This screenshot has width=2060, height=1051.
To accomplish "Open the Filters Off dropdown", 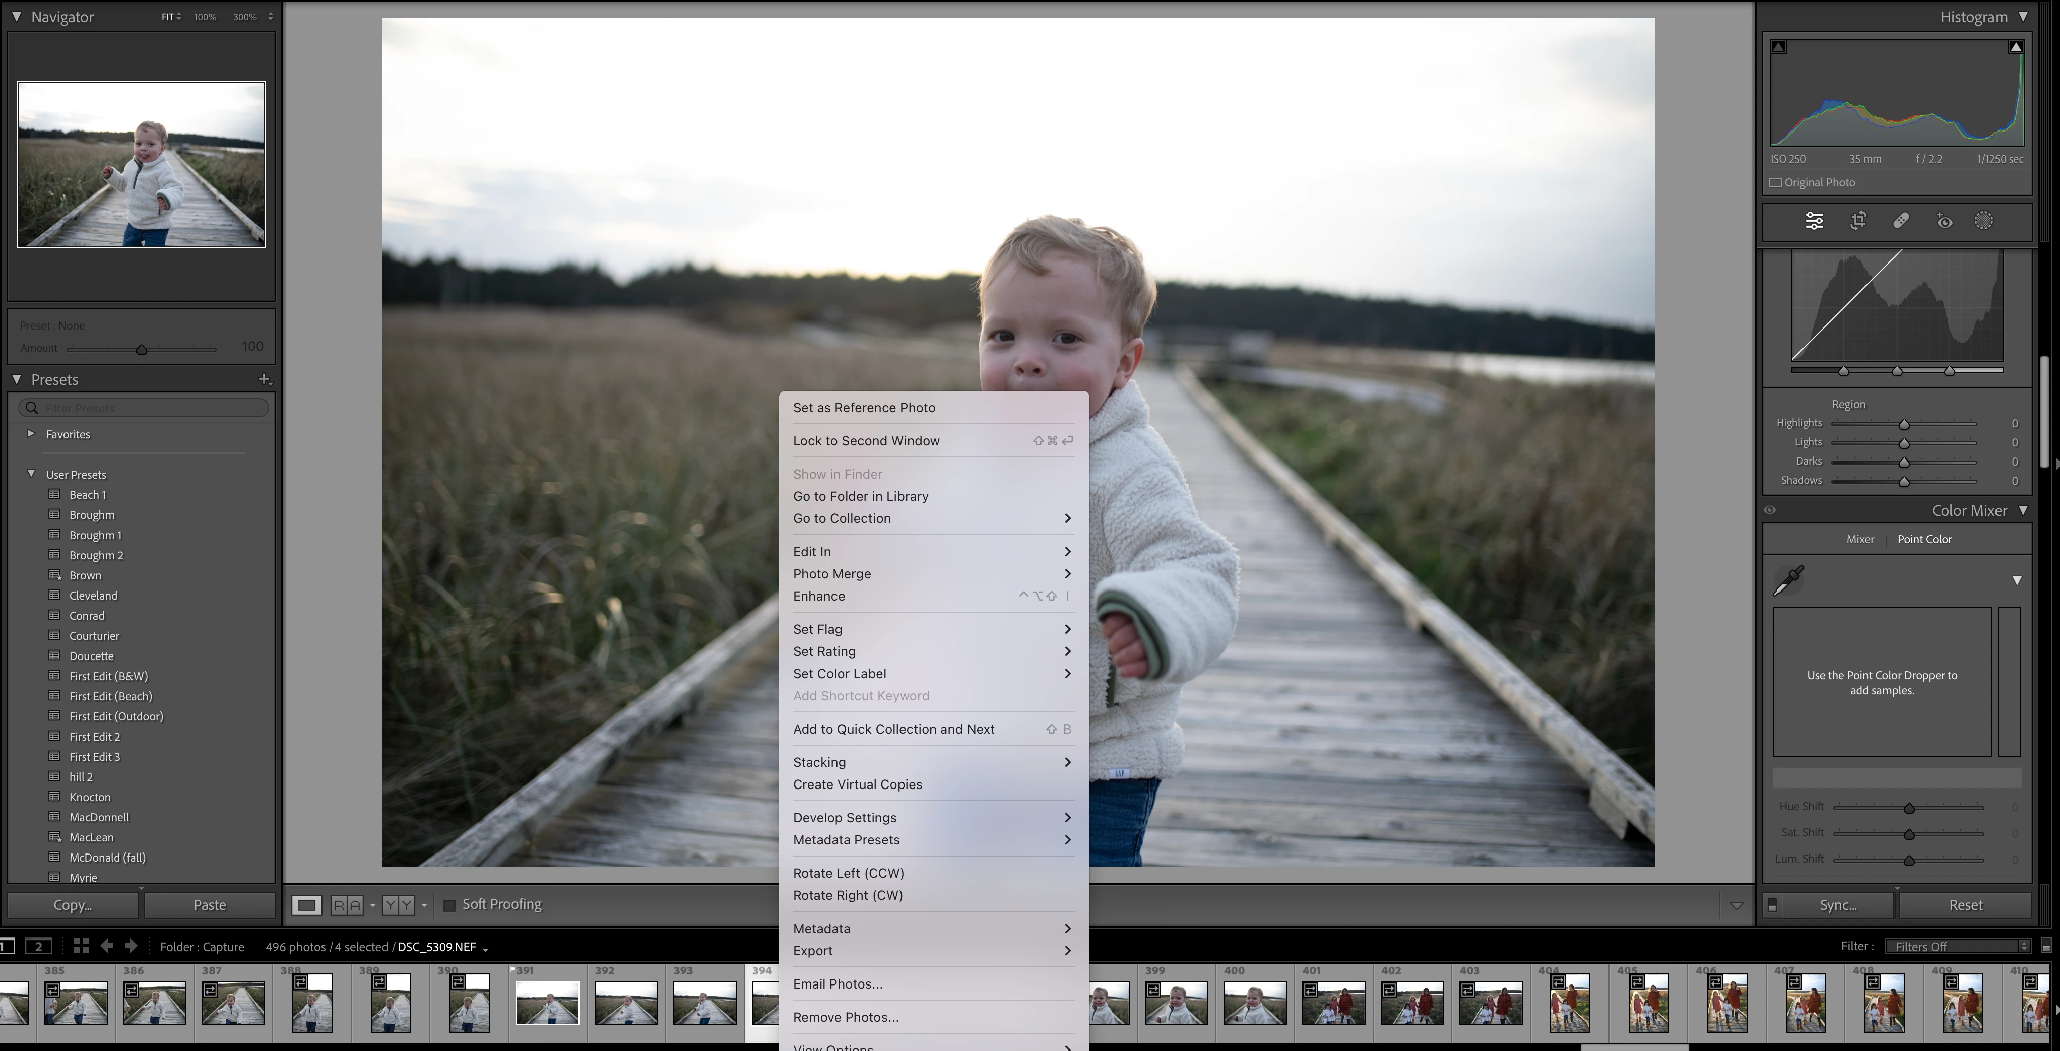I will (1956, 946).
